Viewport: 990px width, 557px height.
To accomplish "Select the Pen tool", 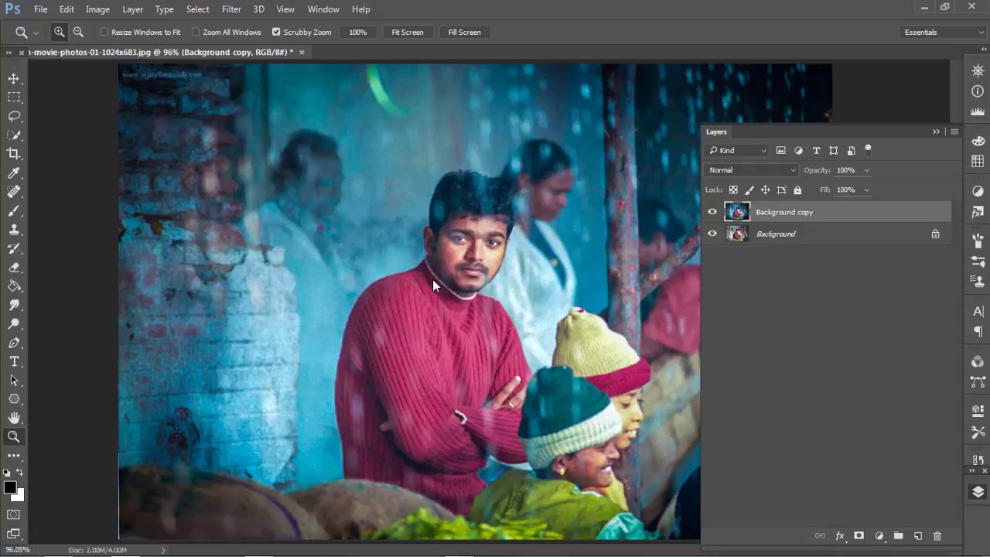I will [14, 343].
